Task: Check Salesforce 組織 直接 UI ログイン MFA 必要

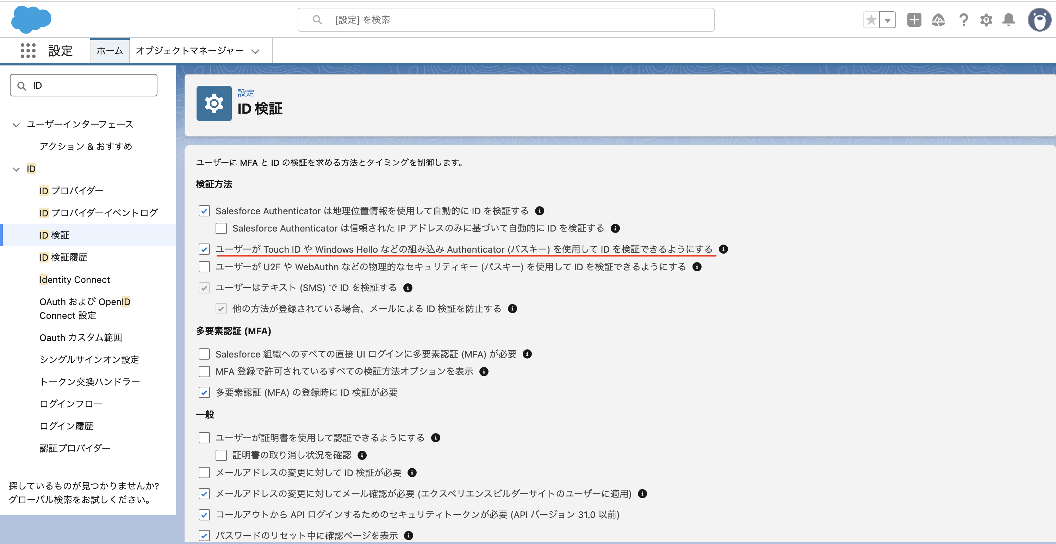Action: (x=204, y=354)
